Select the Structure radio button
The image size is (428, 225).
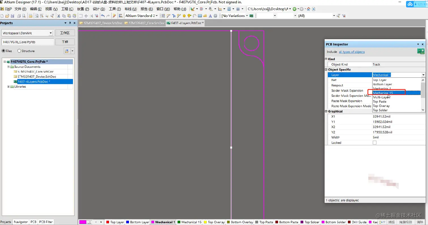(x=19, y=51)
